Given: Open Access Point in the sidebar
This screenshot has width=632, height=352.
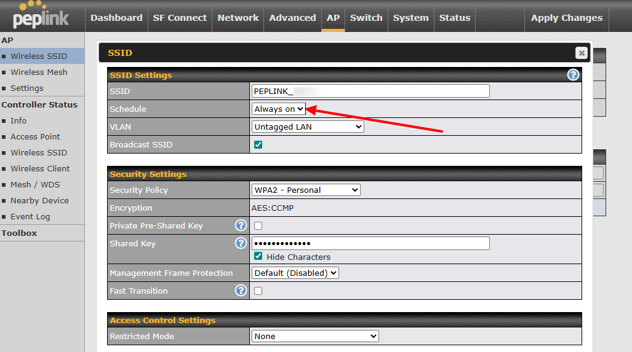Looking at the screenshot, I should pyautogui.click(x=35, y=136).
